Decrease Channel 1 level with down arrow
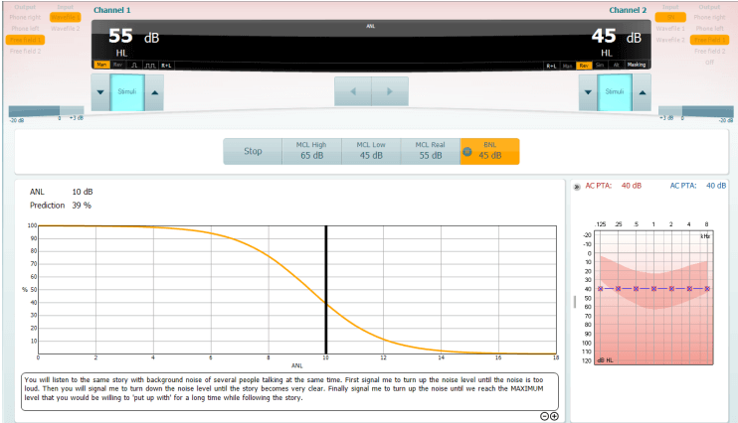Viewport: 738px width, 423px height. pos(100,92)
